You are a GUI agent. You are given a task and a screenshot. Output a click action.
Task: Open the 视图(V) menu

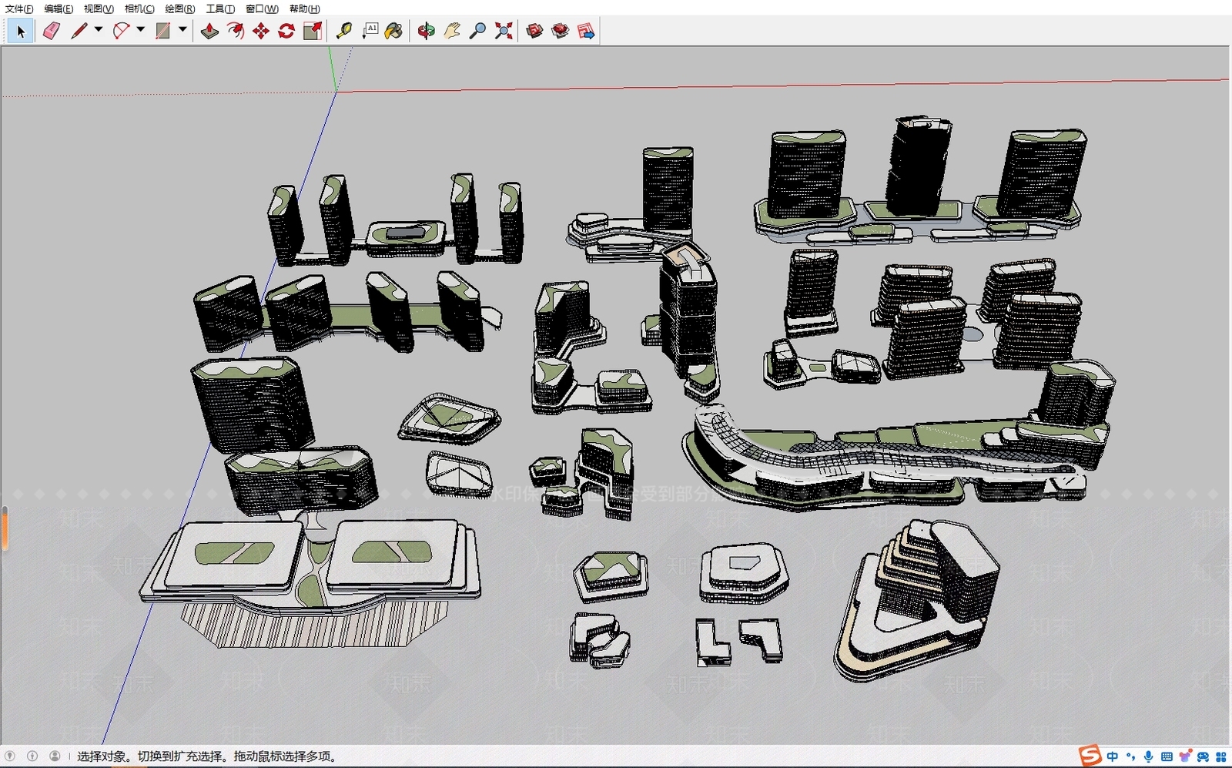[99, 8]
